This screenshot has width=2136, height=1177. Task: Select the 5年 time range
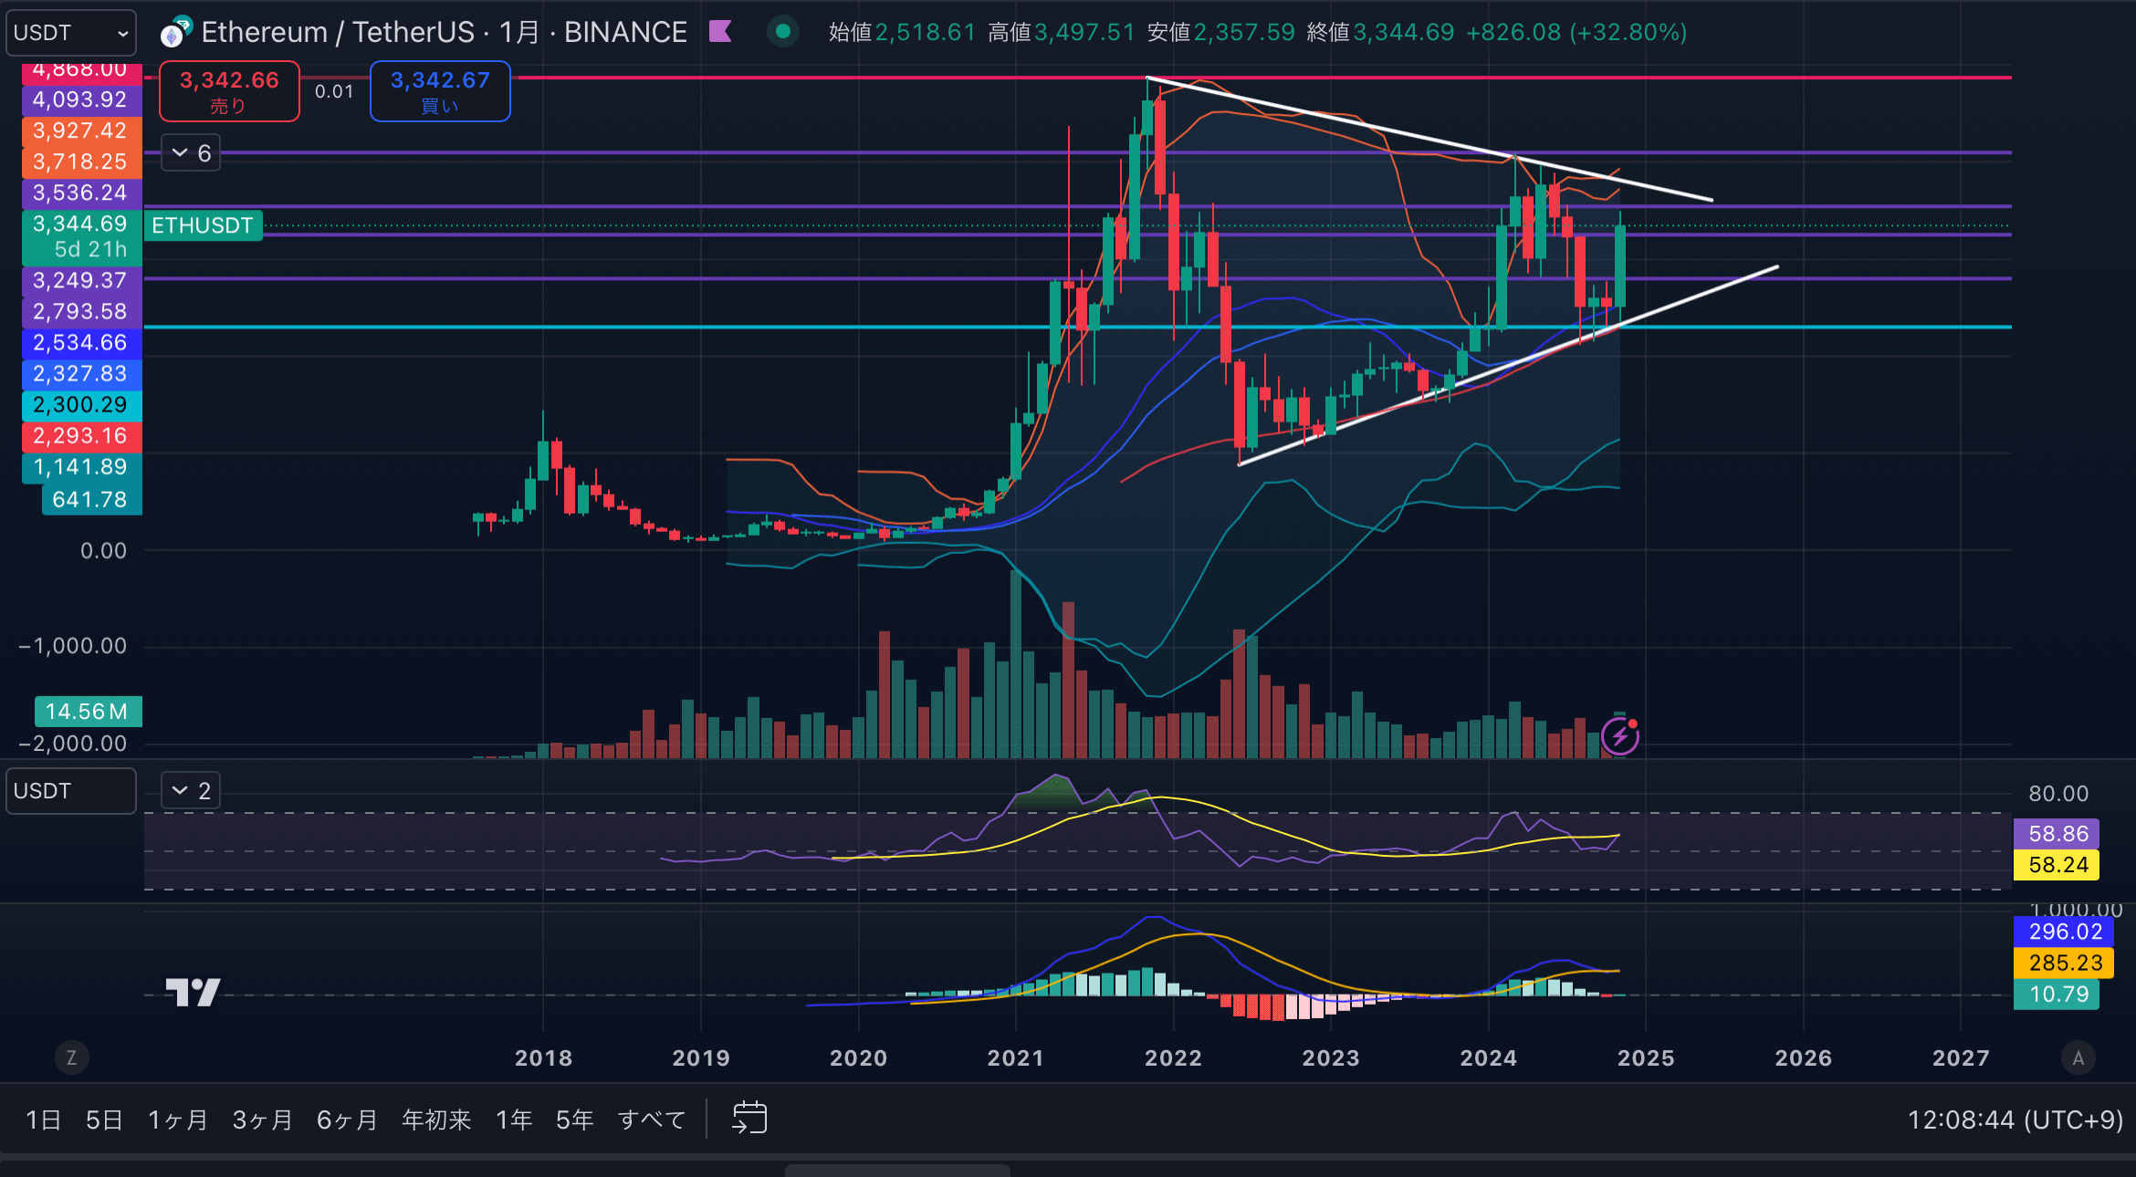(x=575, y=1120)
